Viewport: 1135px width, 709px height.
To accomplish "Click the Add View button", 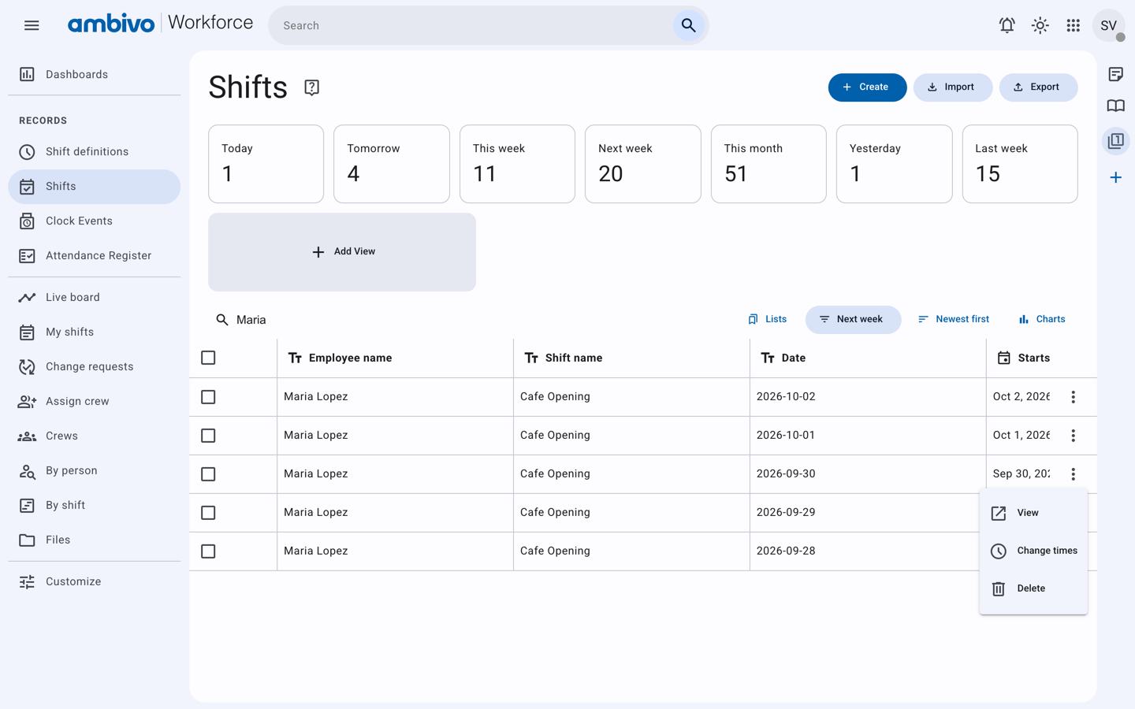I will tap(342, 252).
